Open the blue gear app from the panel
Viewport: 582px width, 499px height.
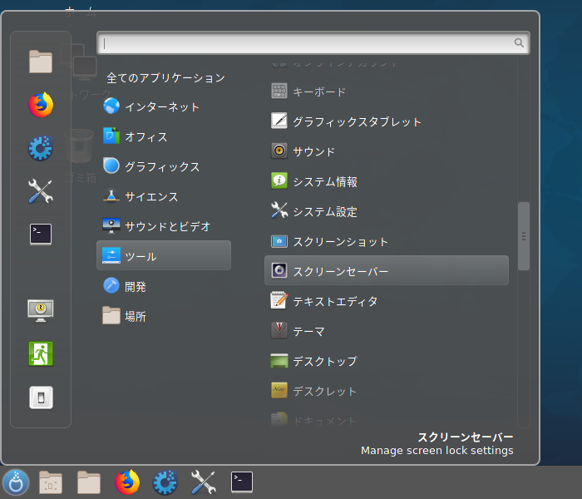click(x=165, y=482)
